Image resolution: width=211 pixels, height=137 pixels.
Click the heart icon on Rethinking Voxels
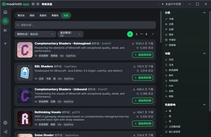138,117
